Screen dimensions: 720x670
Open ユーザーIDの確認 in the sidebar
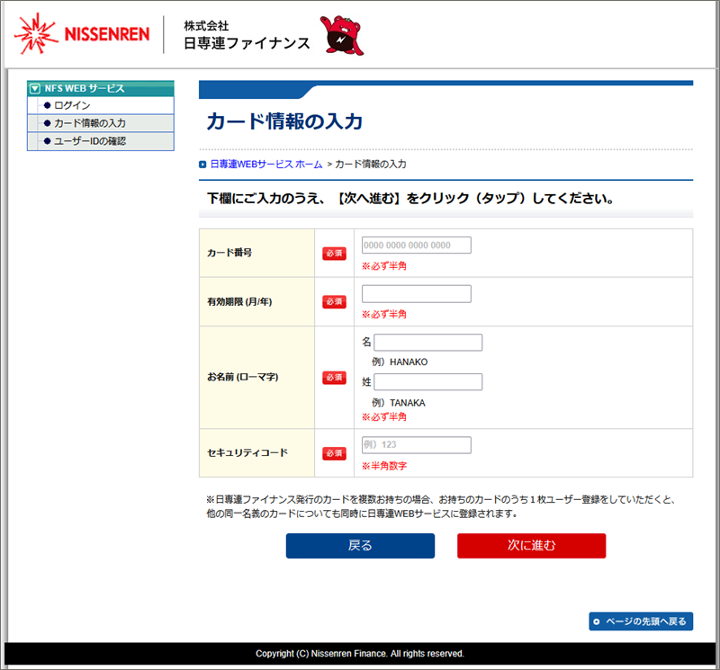click(89, 141)
